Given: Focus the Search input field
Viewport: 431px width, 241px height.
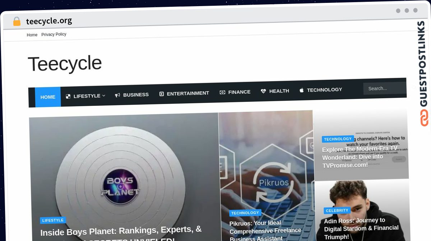Looking at the screenshot, I should coord(384,88).
